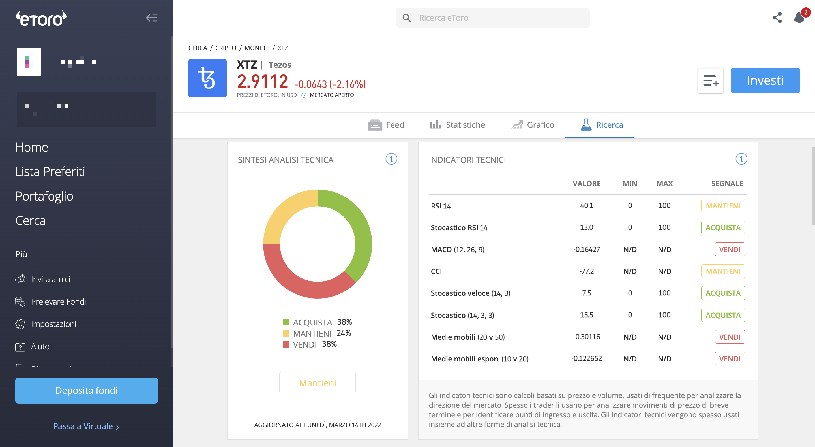
Task: Click the Tezos XTZ logo
Action: 207,78
